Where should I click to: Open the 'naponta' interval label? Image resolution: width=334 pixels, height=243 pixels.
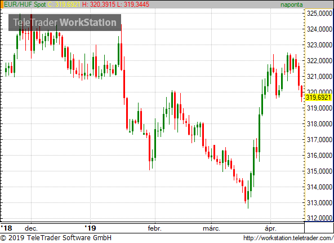(x=291, y=5)
